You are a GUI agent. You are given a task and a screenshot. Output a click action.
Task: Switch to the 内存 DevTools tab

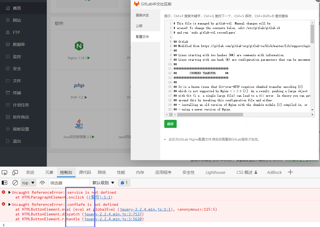click(140, 172)
